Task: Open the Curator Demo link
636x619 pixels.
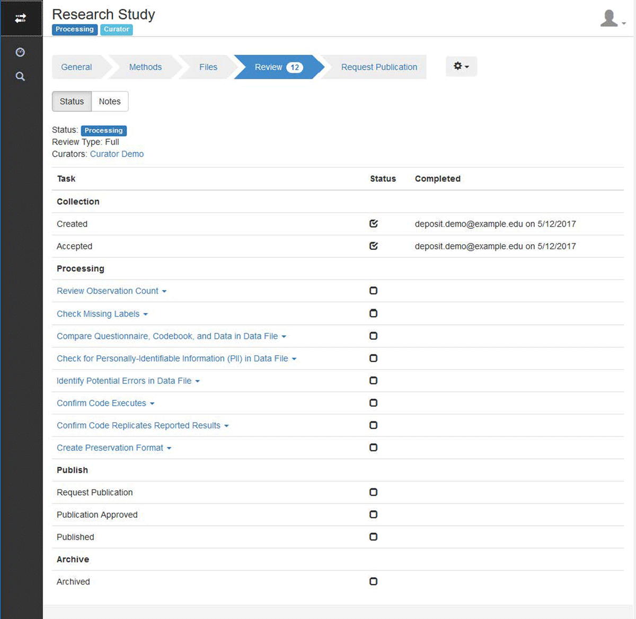Action: (117, 154)
